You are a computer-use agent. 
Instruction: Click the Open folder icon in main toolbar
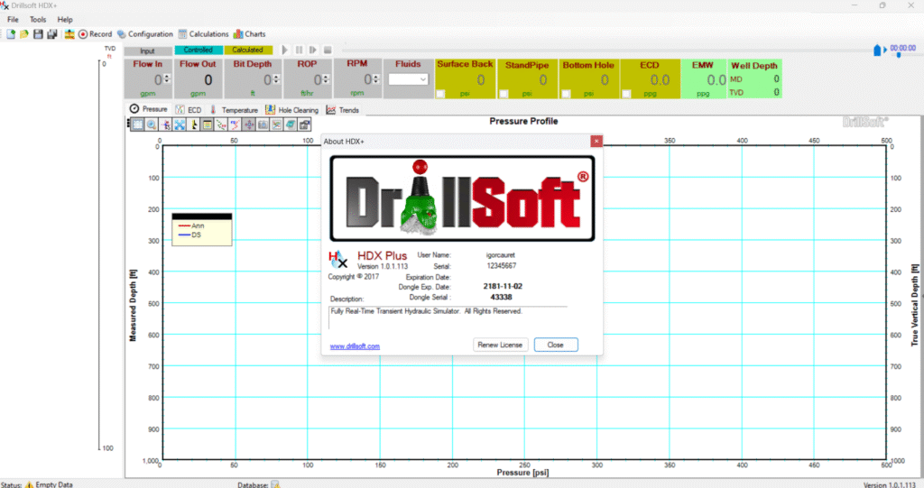[24, 34]
